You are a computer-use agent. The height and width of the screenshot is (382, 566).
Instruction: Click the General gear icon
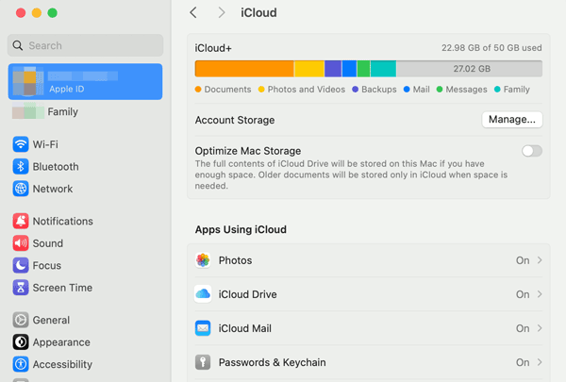tap(21, 320)
